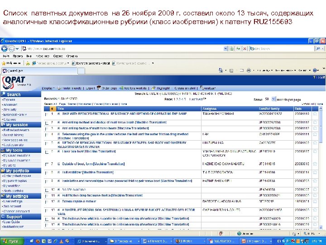The width and height of the screenshot is (326, 245).
Task: Click the VLC cone quick launch icon
Action: coord(61,241)
